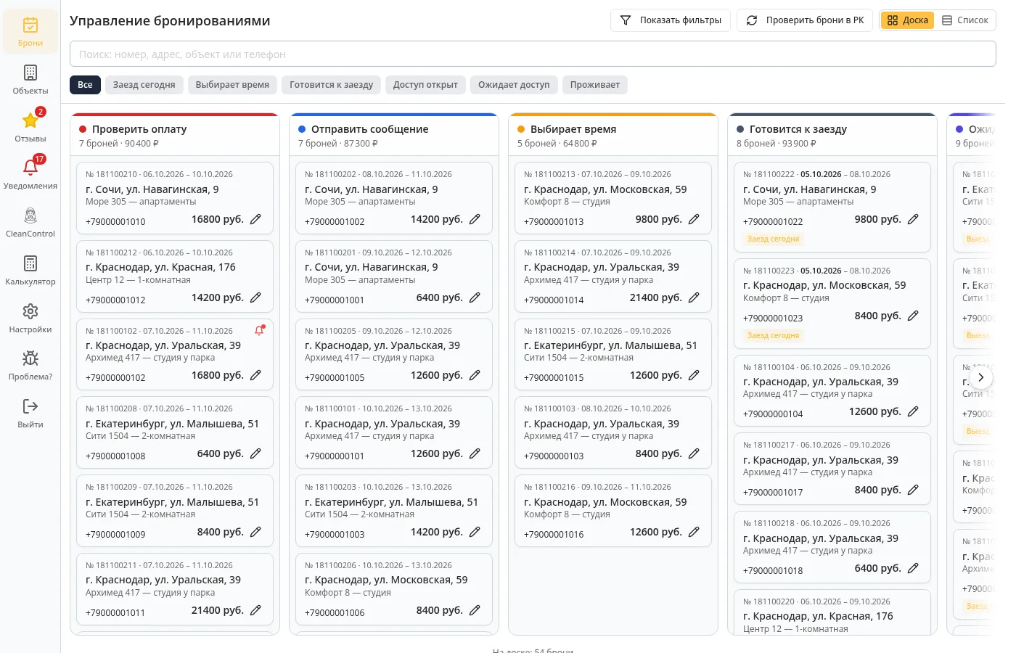
Task: Switch to Список list view
Action: tap(964, 20)
